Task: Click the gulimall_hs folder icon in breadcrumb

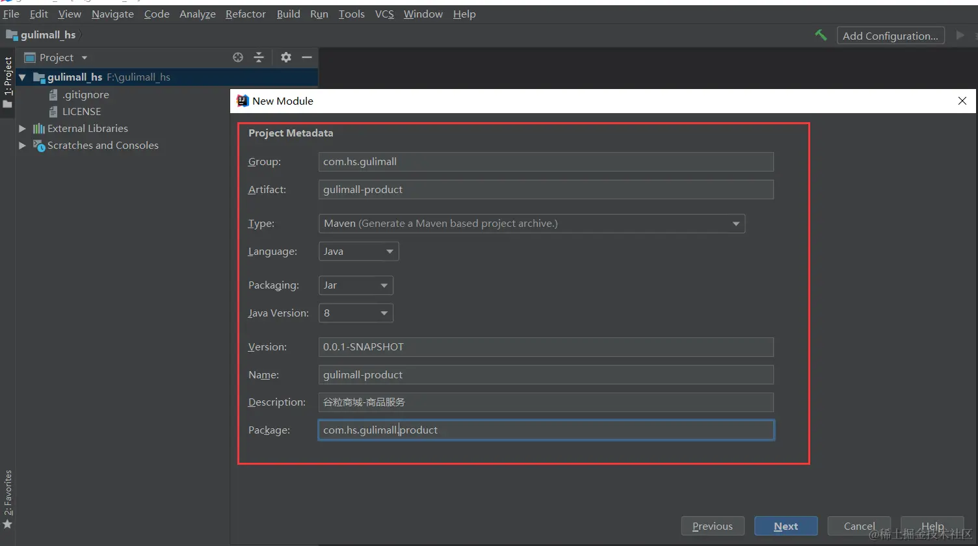Action: [x=12, y=35]
